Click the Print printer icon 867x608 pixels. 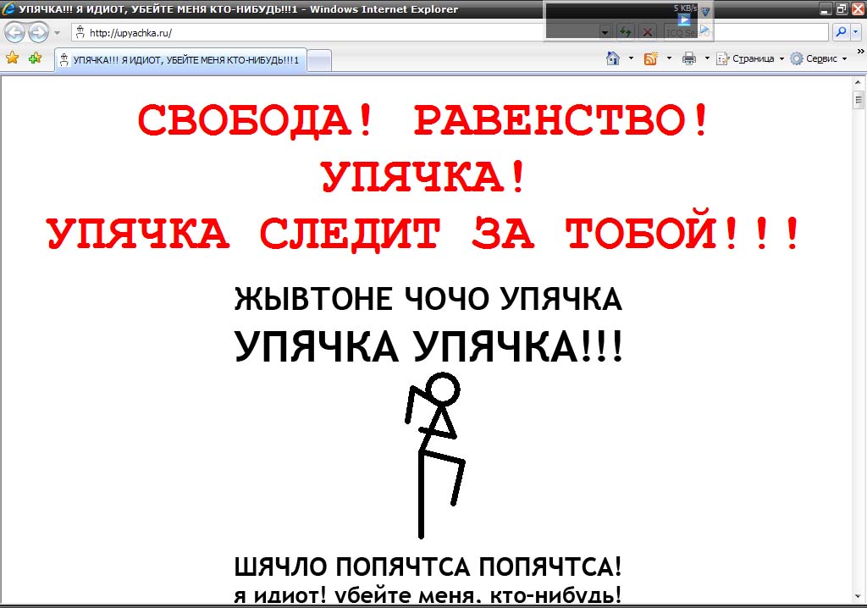[x=689, y=58]
